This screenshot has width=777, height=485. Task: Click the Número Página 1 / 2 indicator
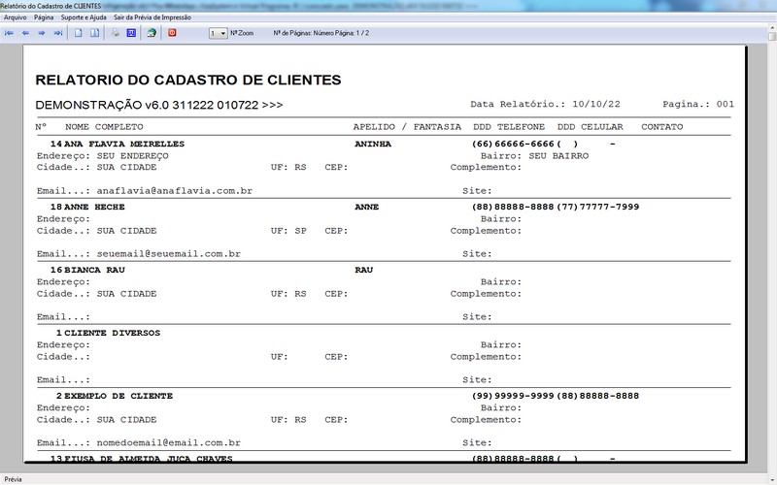coord(341,33)
